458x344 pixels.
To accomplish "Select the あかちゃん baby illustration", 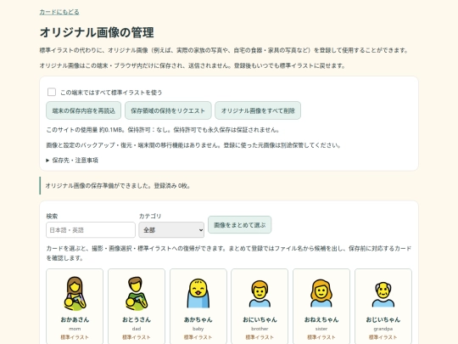I will 198,293.
